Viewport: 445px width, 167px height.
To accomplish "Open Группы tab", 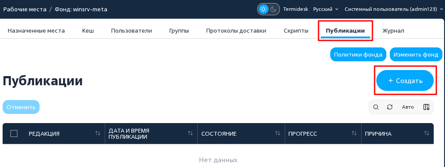I will [x=179, y=31].
